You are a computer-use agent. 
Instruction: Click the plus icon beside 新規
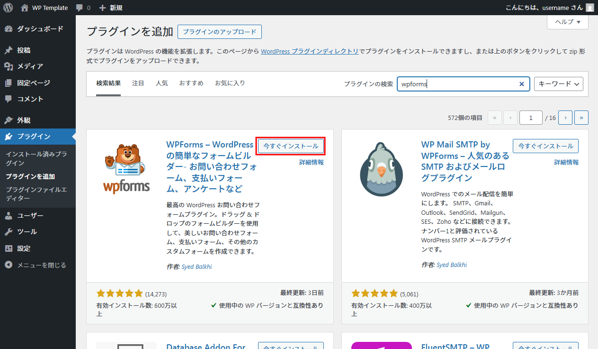[x=102, y=8]
